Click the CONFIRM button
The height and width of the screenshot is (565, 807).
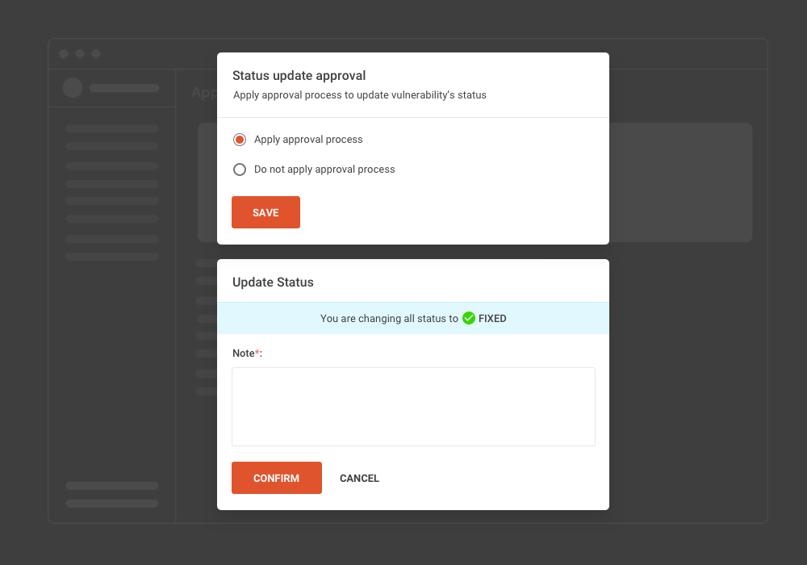(276, 478)
